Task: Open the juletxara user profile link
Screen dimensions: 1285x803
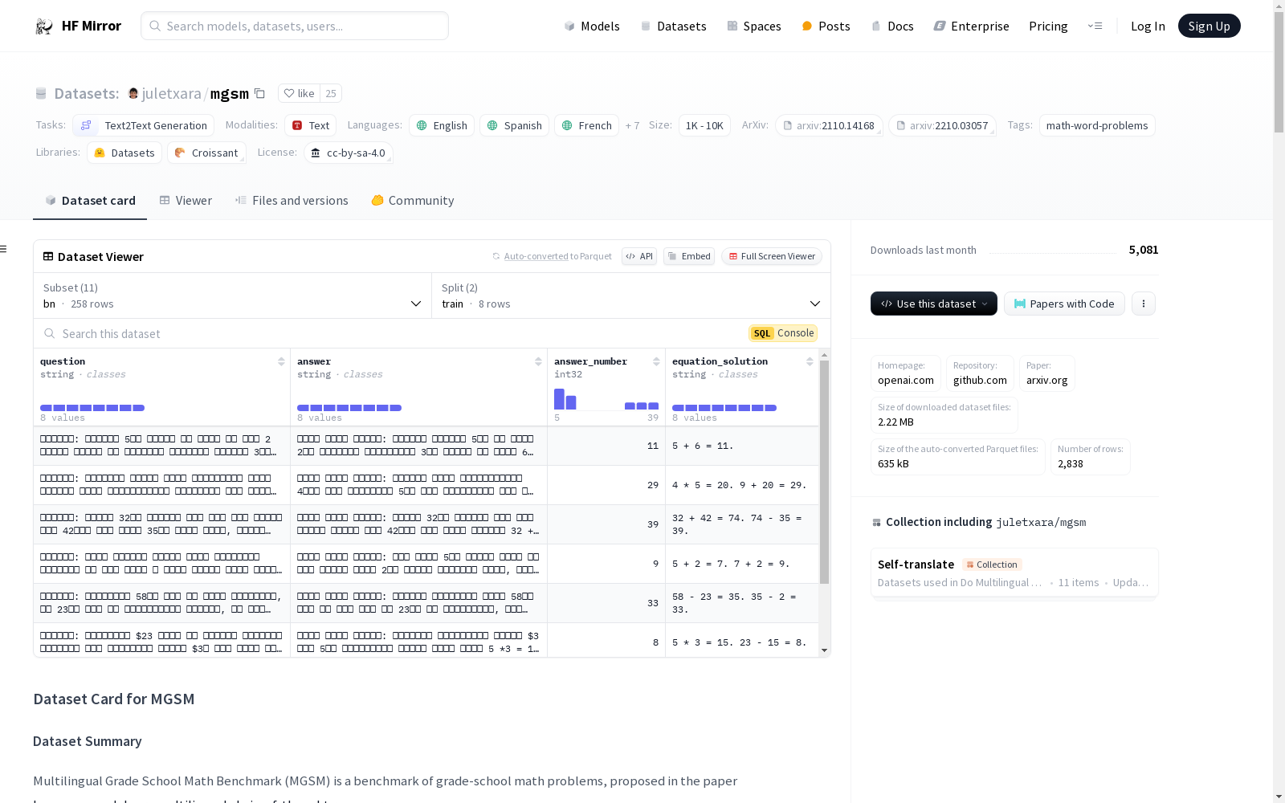Action: [x=171, y=93]
